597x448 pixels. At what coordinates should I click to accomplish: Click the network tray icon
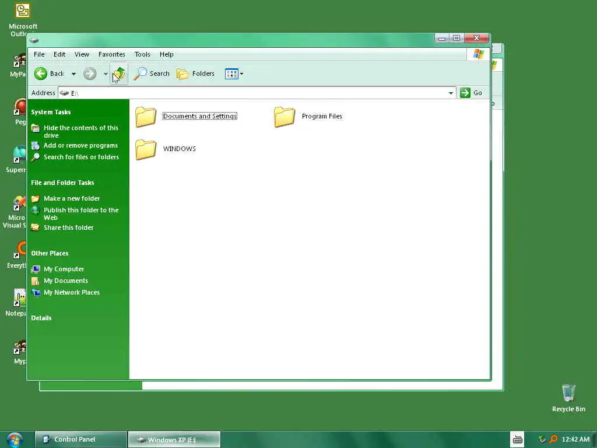542,439
